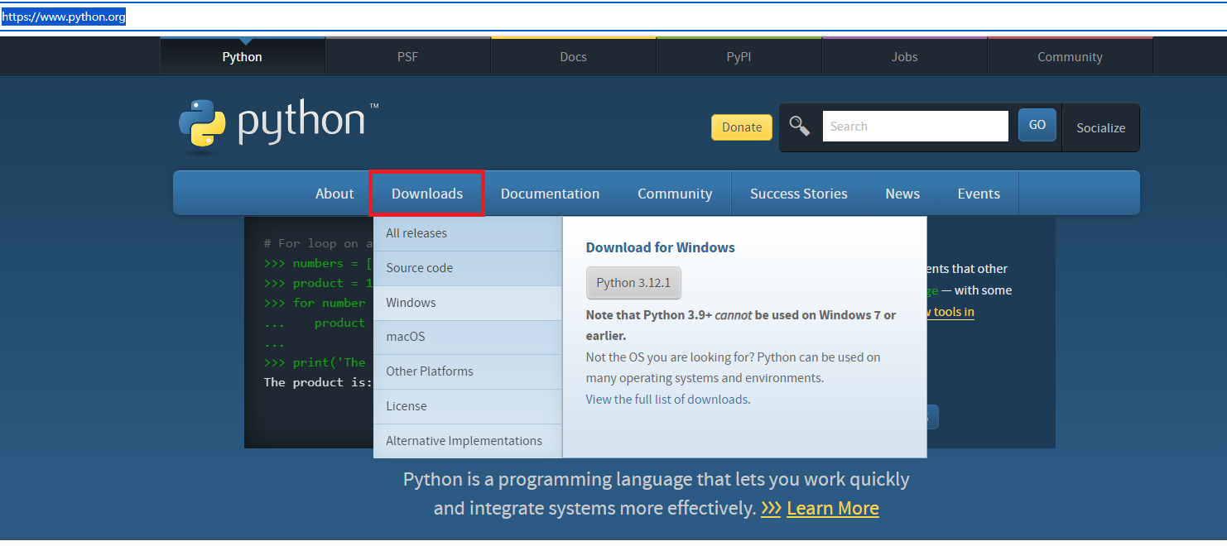The image size is (1227, 546).
Task: Select Source code in Downloads submenu
Action: coord(468,268)
